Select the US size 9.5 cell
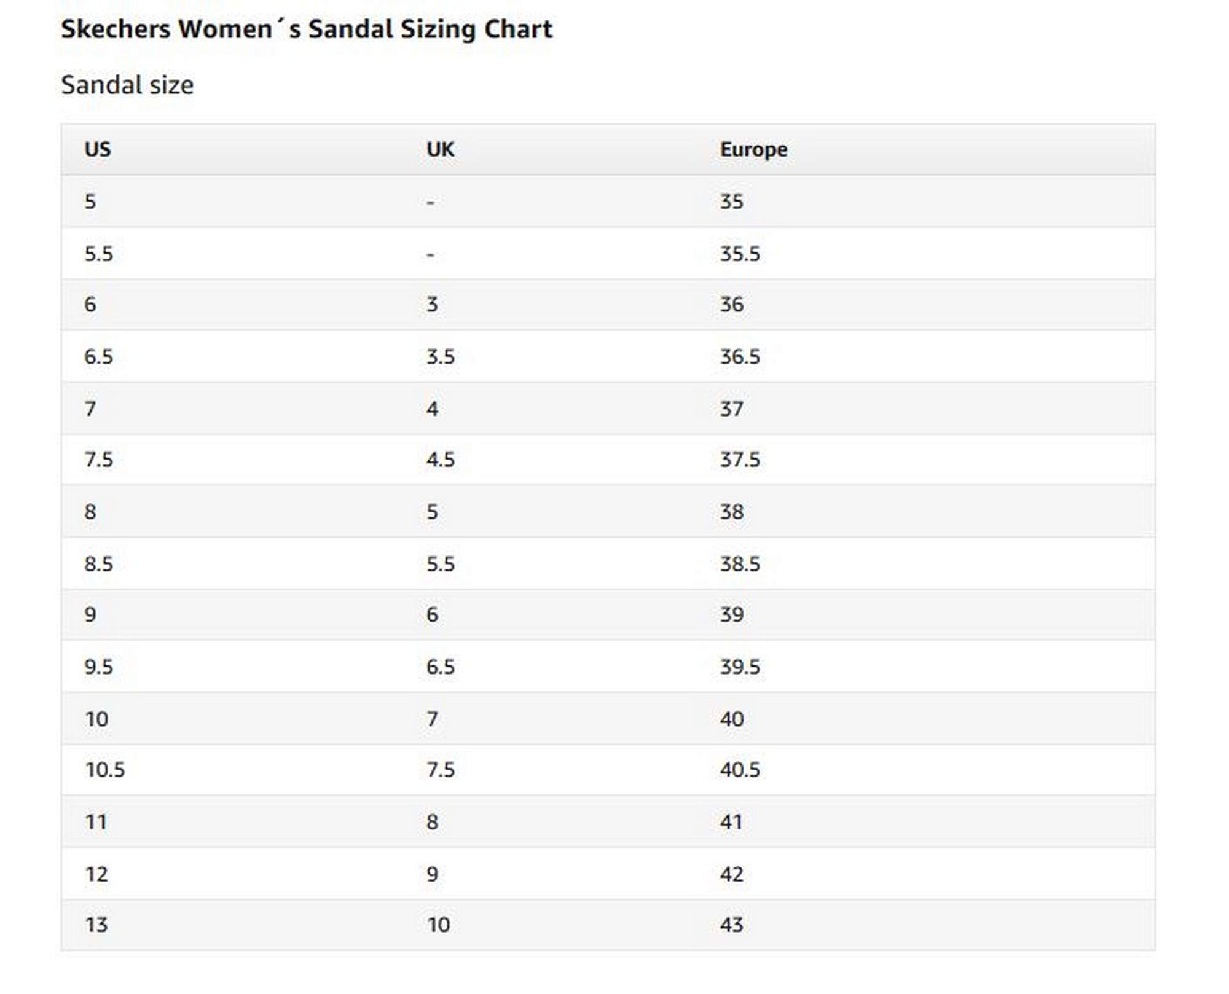This screenshot has width=1229, height=994. click(x=99, y=667)
